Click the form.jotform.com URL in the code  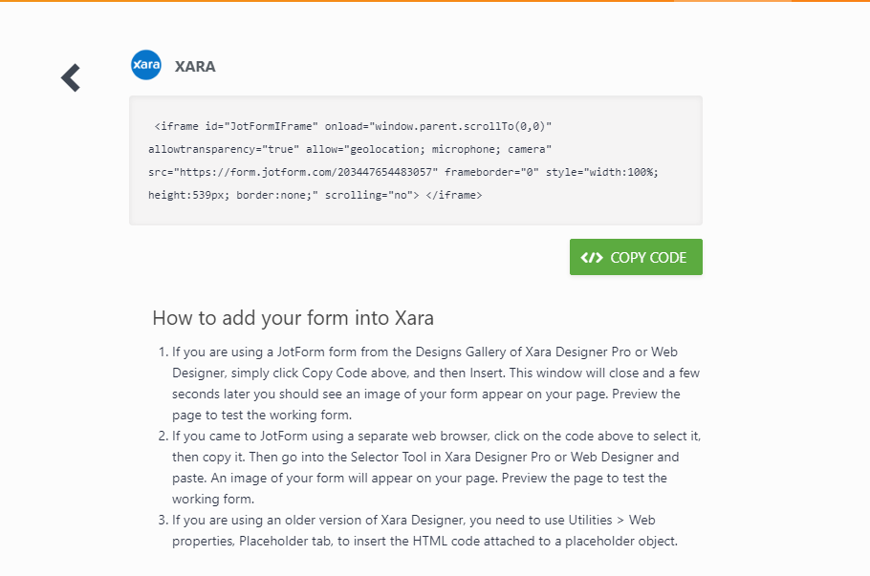tap(322, 172)
